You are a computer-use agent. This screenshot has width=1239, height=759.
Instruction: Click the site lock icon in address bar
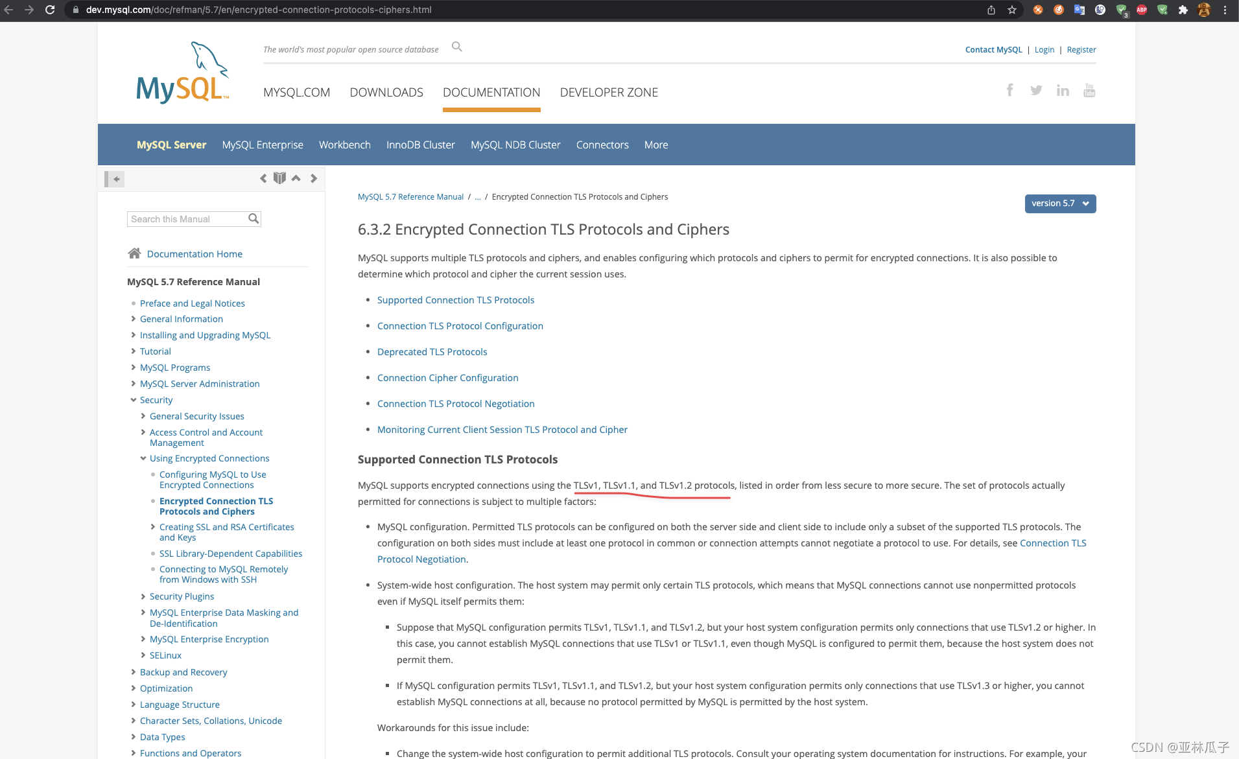(76, 10)
